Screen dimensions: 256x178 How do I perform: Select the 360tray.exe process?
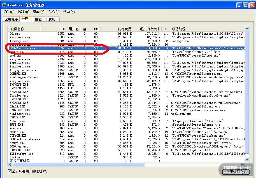pyautogui.click(x=126, y=146)
